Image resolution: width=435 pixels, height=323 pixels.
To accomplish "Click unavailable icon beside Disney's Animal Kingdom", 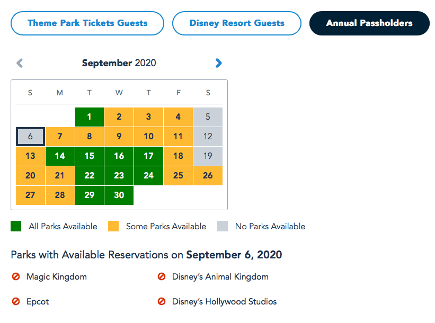I will [x=162, y=276].
